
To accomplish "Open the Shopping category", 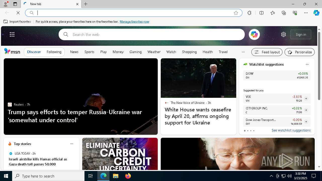I will click(189, 52).
